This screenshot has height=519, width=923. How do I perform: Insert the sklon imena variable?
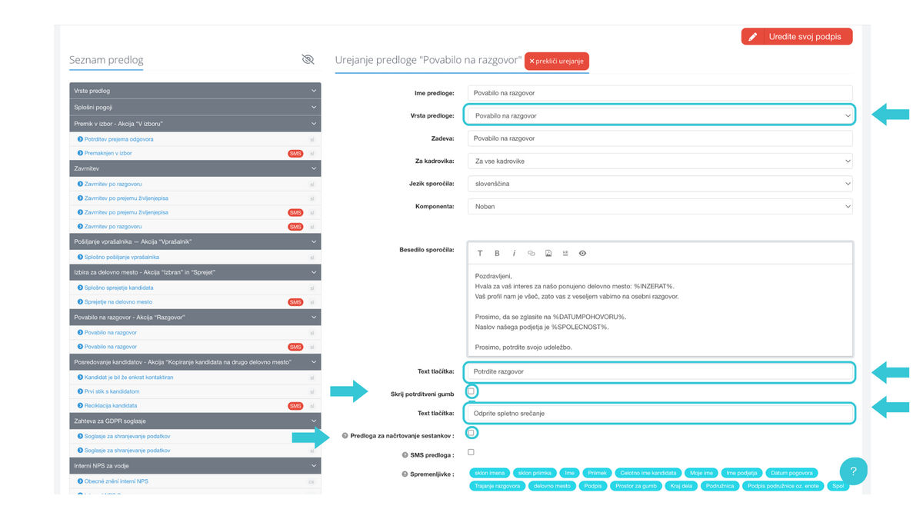[490, 473]
